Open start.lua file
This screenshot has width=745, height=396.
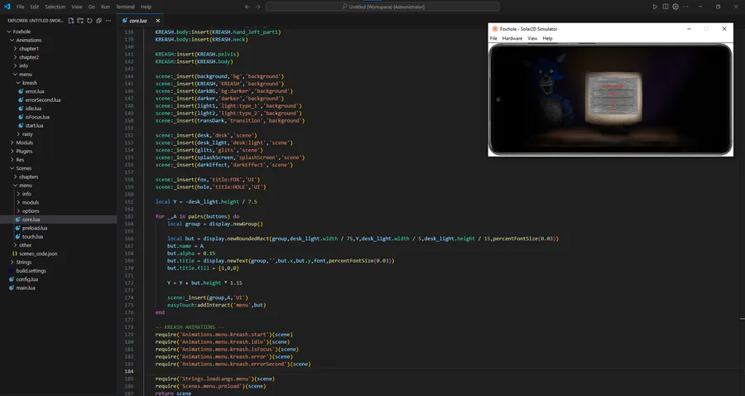pos(34,125)
